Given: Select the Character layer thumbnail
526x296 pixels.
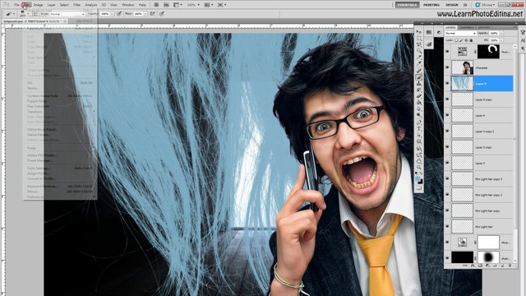Looking at the screenshot, I should pos(462,67).
